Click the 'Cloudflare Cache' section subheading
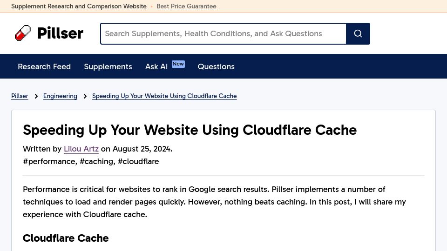The image size is (447, 251). pyautogui.click(x=66, y=238)
